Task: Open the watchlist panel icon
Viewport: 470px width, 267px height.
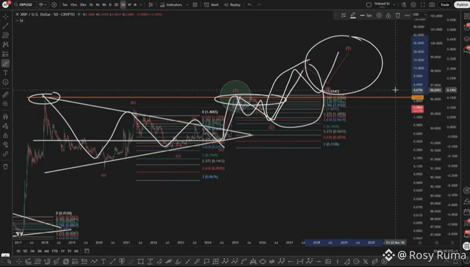Action: (x=466, y=17)
